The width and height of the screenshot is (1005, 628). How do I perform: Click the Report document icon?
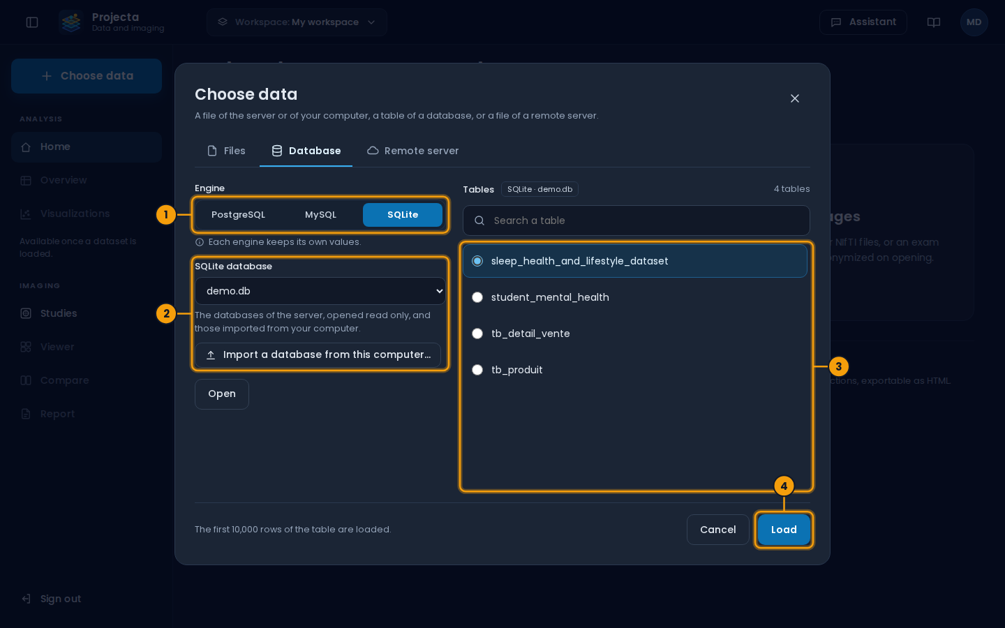[x=26, y=414]
